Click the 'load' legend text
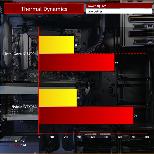 23,145
